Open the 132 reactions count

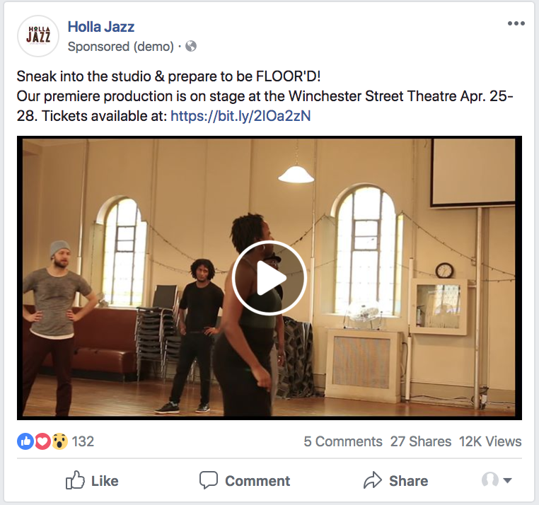(83, 441)
